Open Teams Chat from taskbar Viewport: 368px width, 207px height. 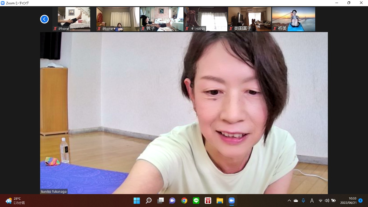[172, 201]
